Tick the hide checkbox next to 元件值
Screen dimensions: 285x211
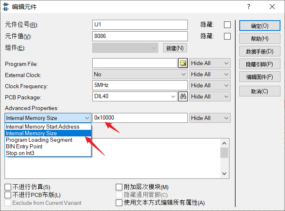click(x=227, y=36)
